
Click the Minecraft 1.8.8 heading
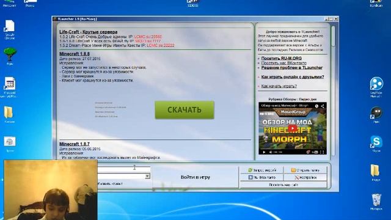pyautogui.click(x=75, y=54)
